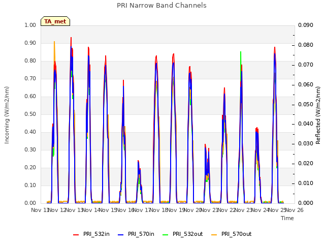The image size is (325, 244).
Task: Click the 0.090 right axis tick label
Action: (x=306, y=25)
